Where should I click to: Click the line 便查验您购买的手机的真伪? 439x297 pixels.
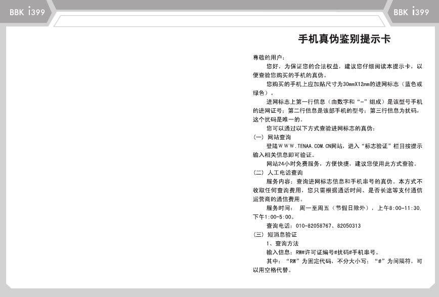point(290,75)
